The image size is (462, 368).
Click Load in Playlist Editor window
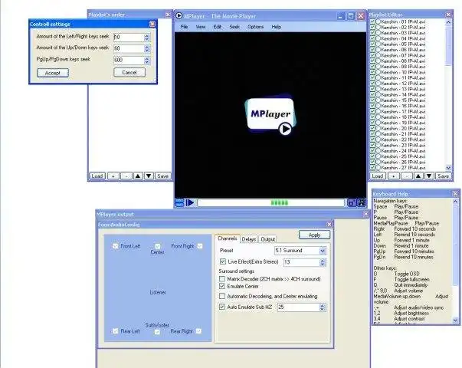pos(378,176)
